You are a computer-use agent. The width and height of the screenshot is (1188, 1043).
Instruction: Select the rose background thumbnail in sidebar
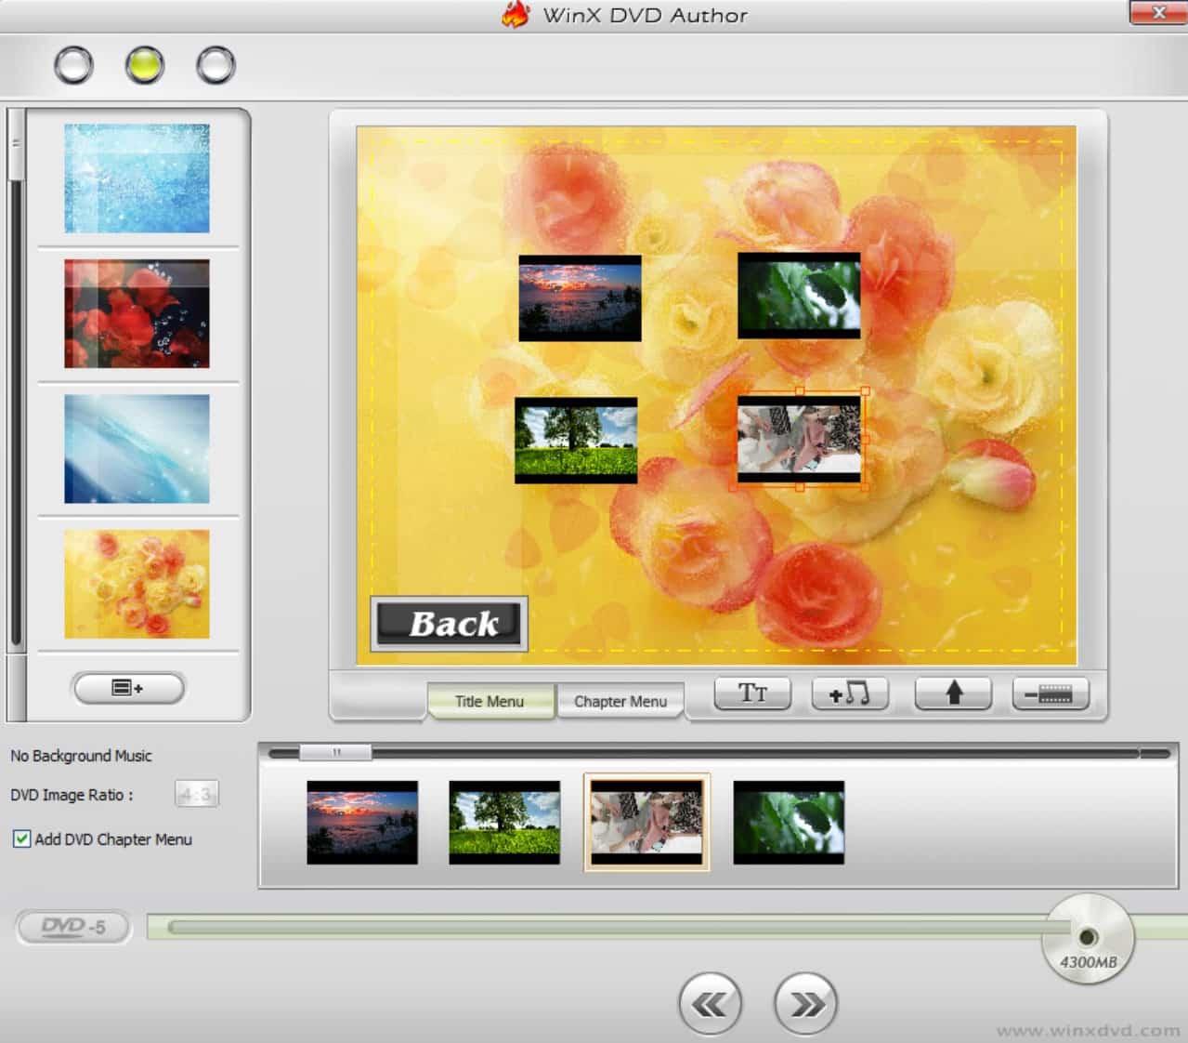[136, 584]
